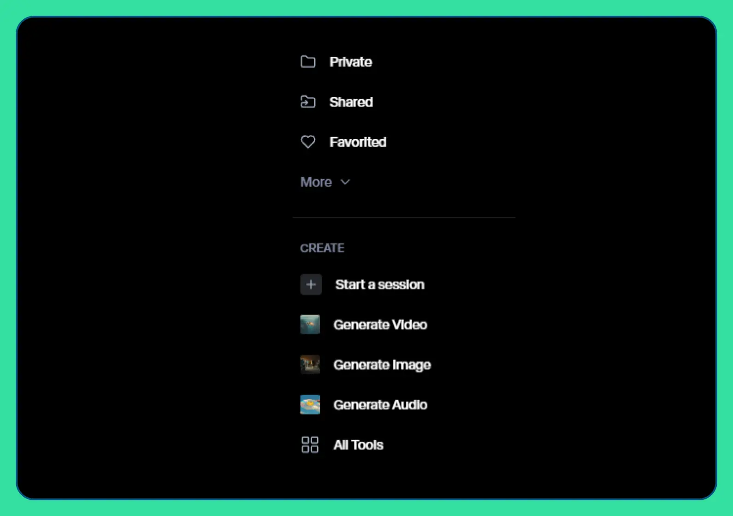Show Favorited items

click(358, 142)
